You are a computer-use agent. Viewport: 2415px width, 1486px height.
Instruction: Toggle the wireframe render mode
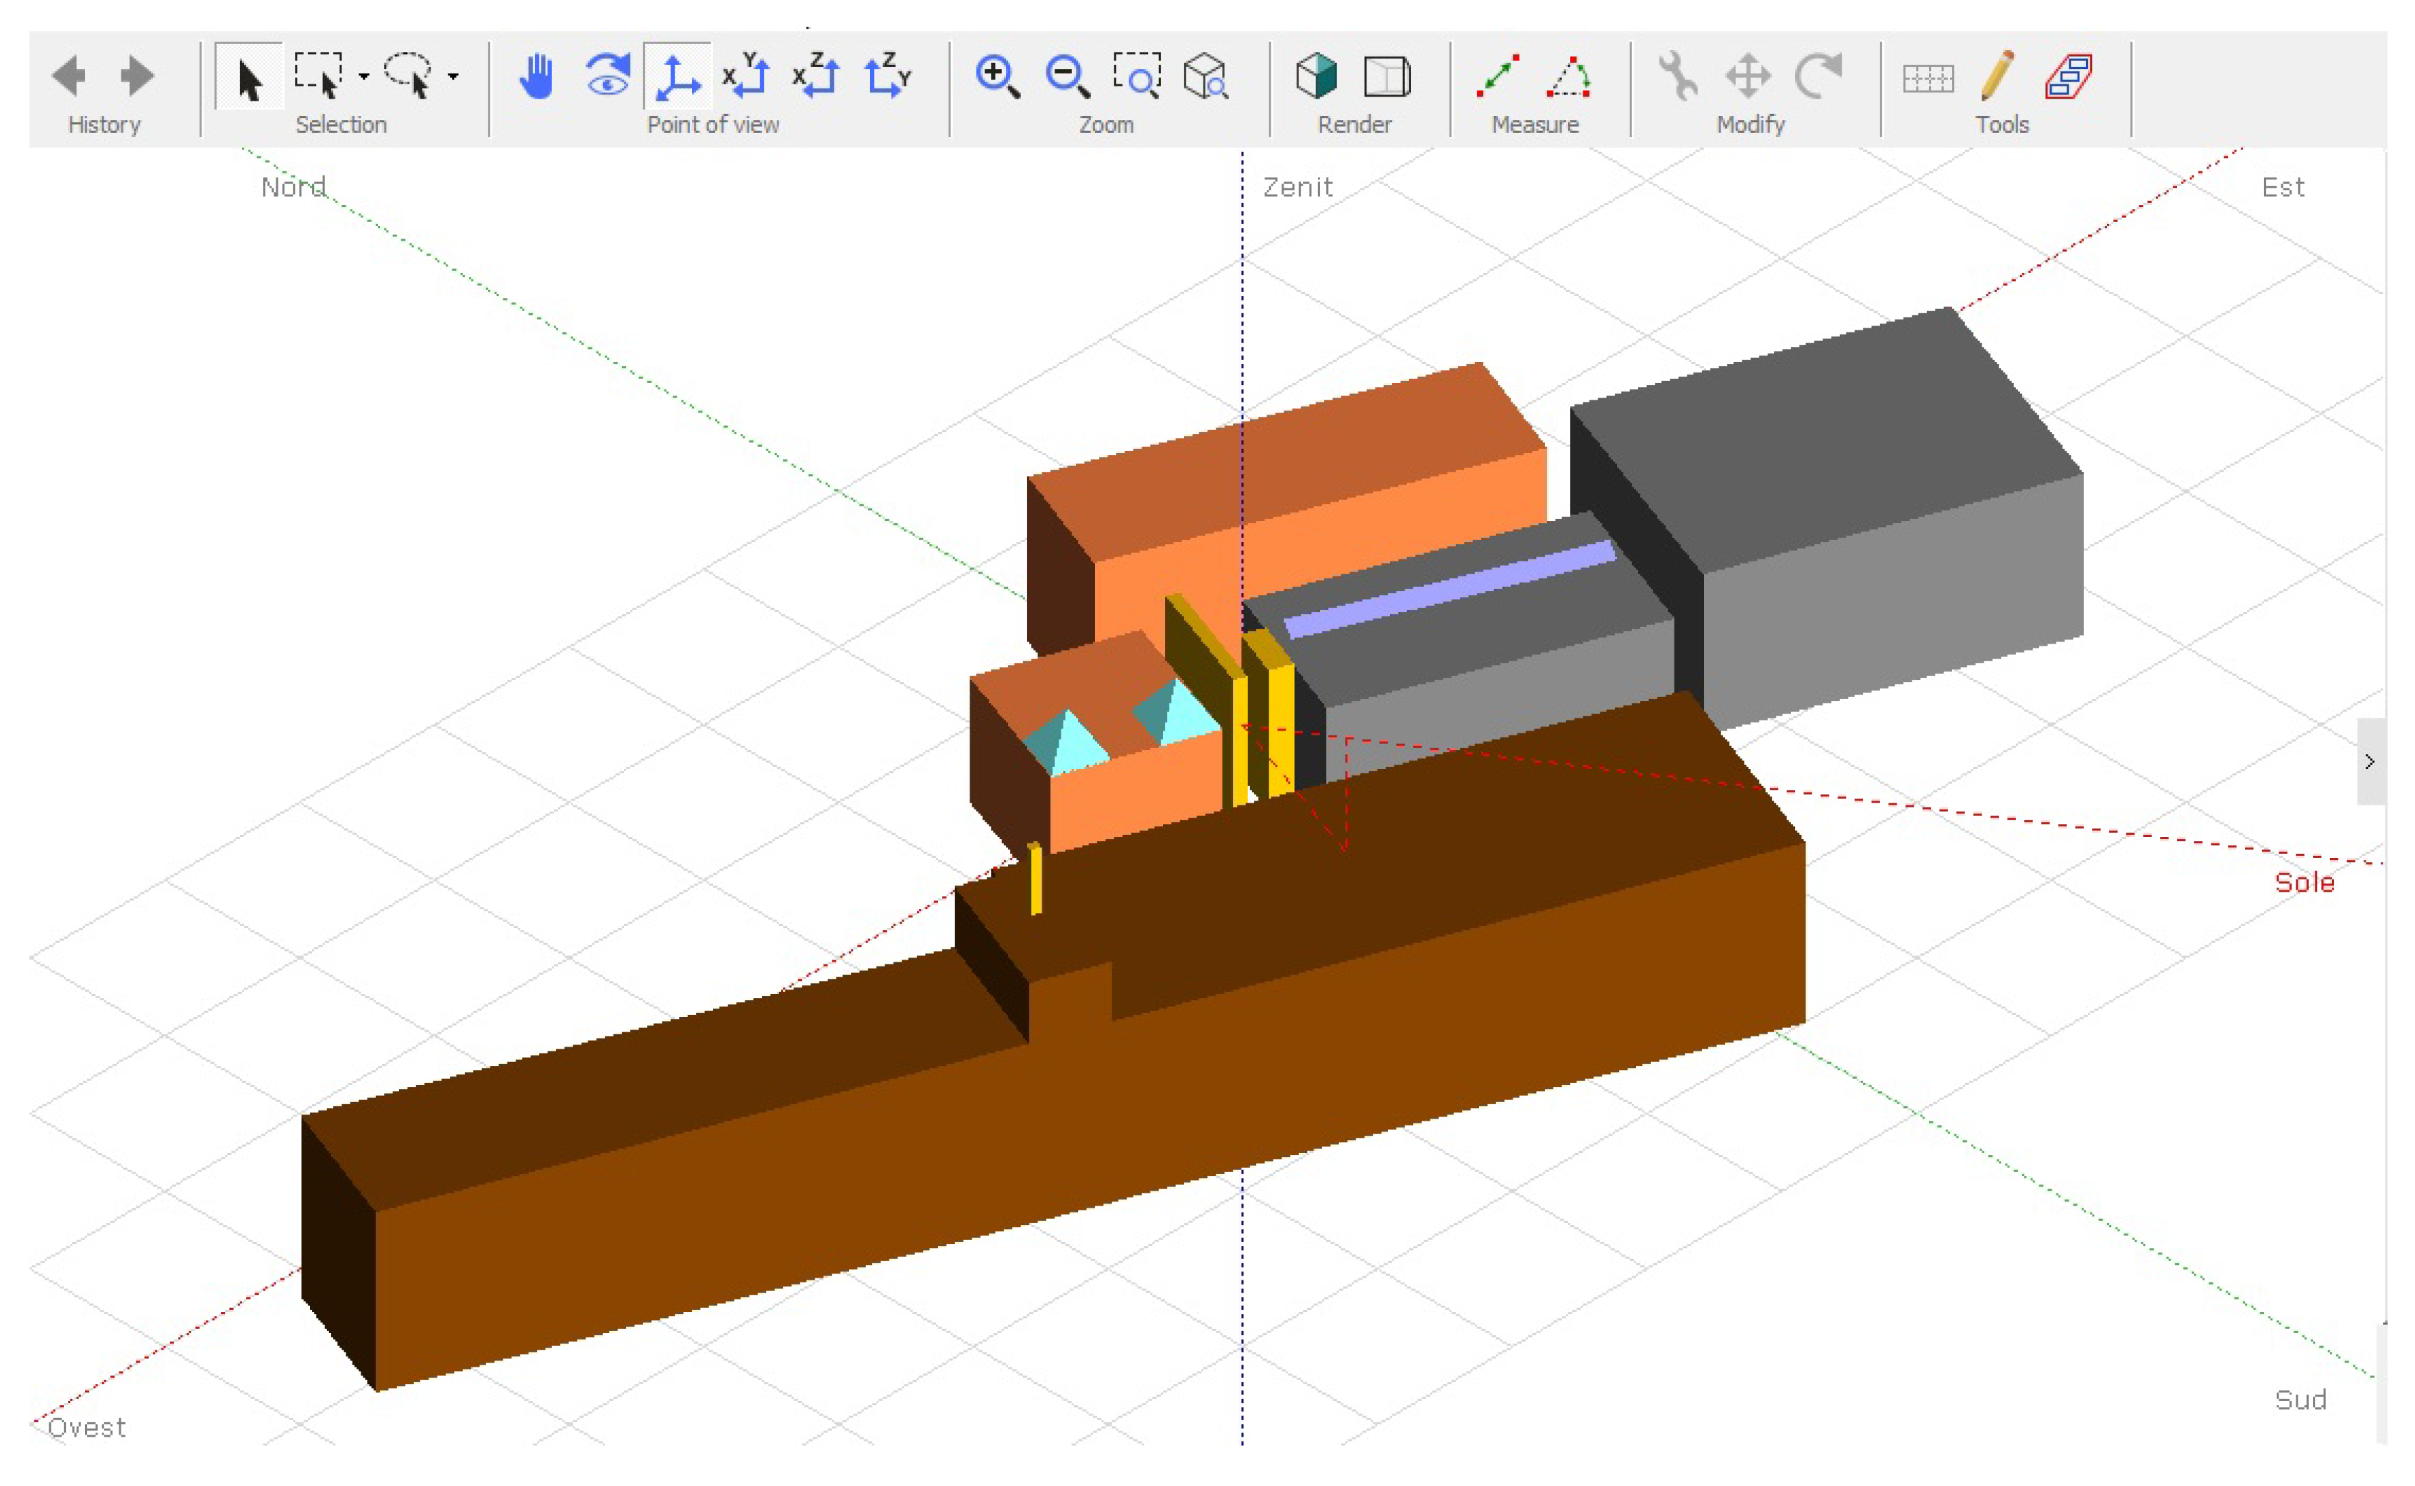pyautogui.click(x=1387, y=75)
